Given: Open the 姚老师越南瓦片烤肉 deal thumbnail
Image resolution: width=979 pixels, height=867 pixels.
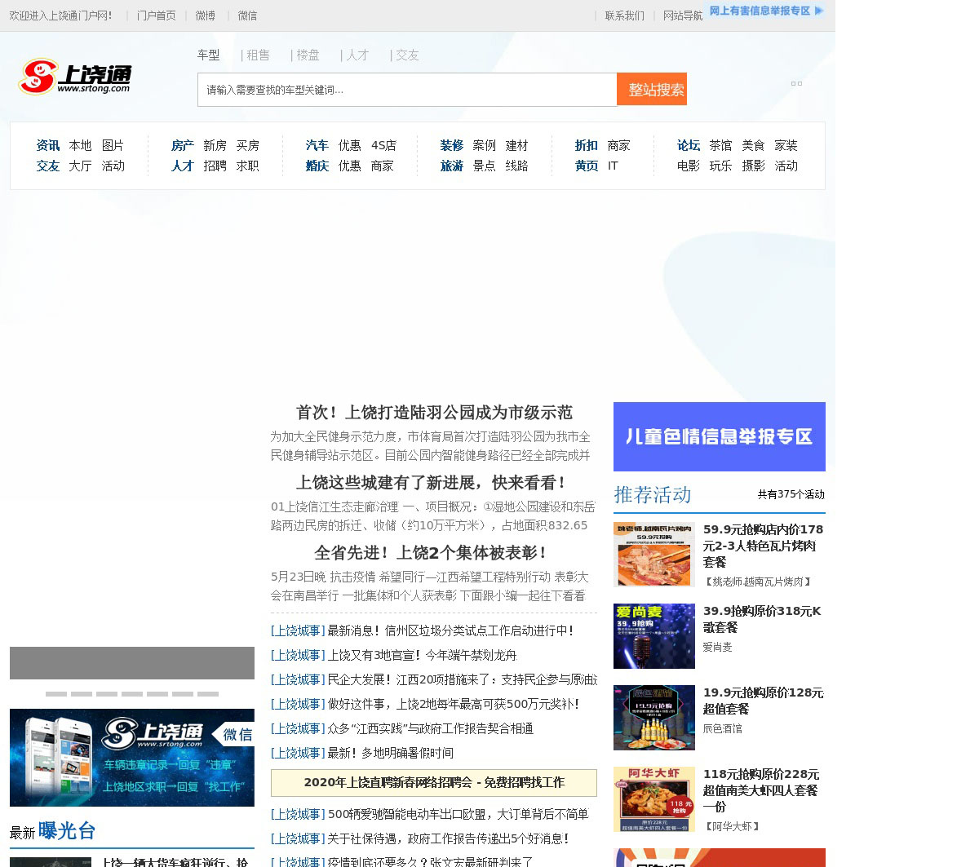Looking at the screenshot, I should pos(653,555).
